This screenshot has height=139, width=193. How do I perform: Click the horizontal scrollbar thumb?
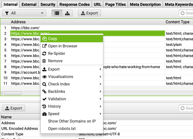click(x=13, y=93)
